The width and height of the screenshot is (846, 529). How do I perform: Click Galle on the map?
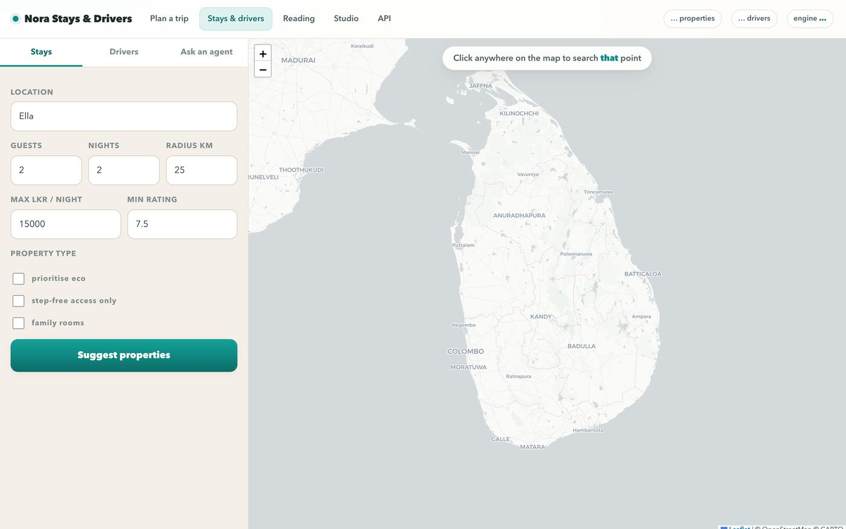[500, 440]
